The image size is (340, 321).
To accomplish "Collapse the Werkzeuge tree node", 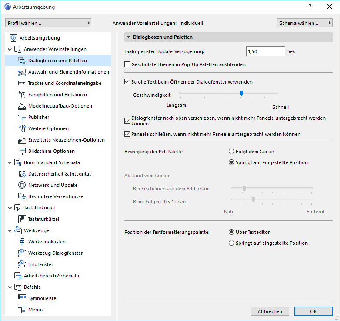I will [10, 231].
